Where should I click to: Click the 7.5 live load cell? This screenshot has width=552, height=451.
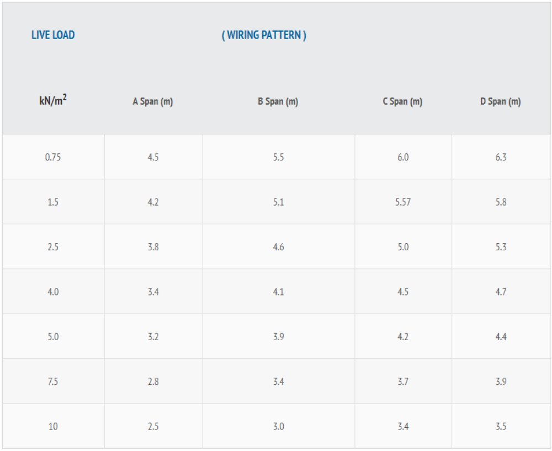53,382
